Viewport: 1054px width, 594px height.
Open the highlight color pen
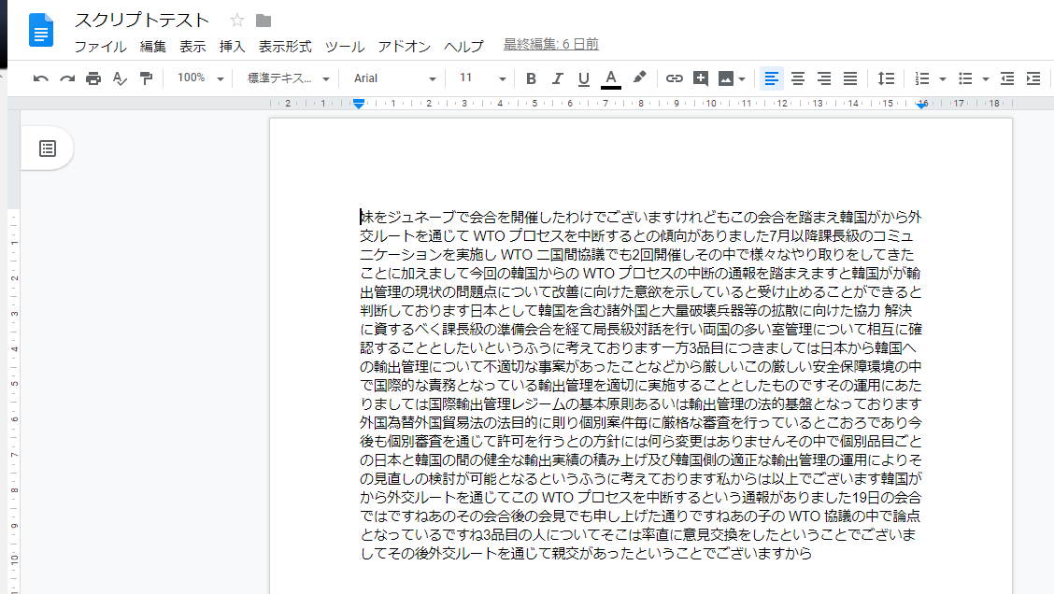tap(639, 78)
